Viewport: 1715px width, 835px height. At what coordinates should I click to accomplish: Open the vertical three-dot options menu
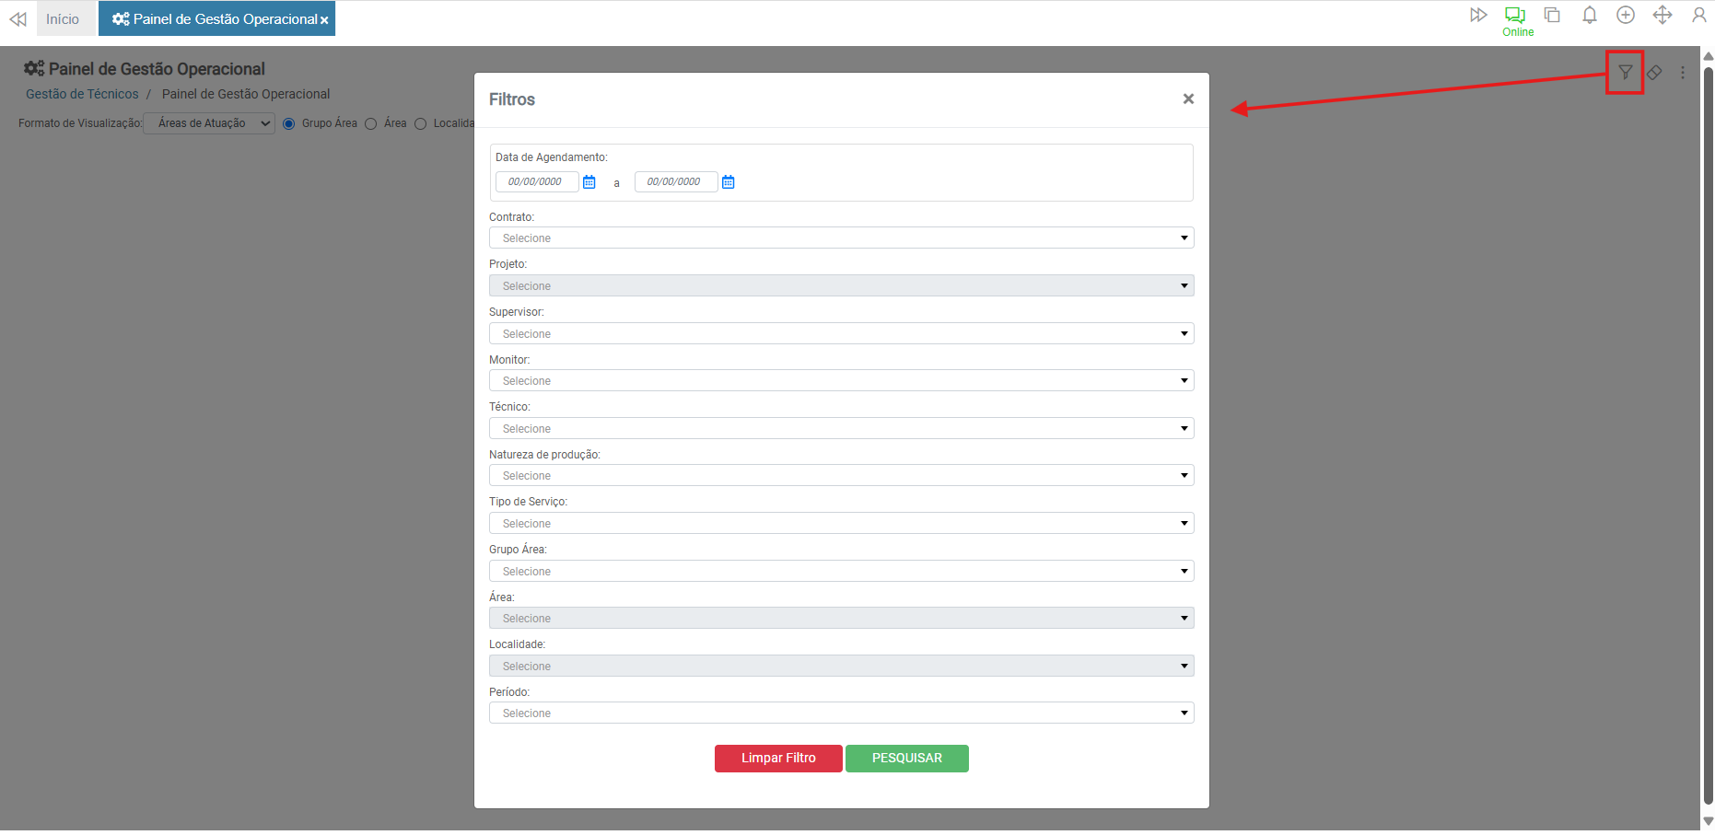[1682, 73]
